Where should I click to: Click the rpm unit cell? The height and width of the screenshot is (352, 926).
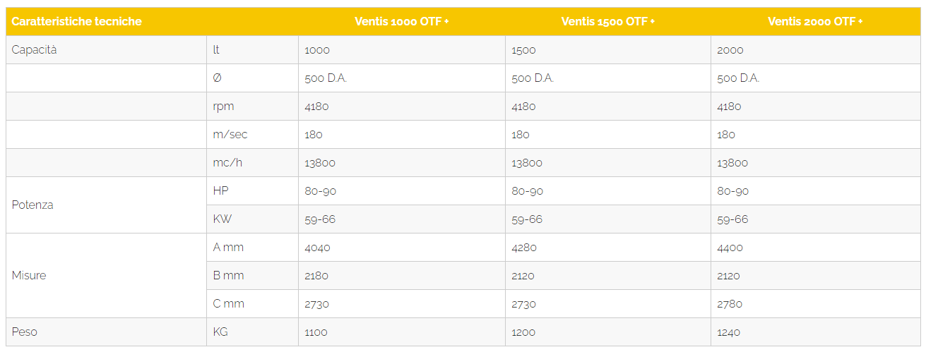[252, 107]
